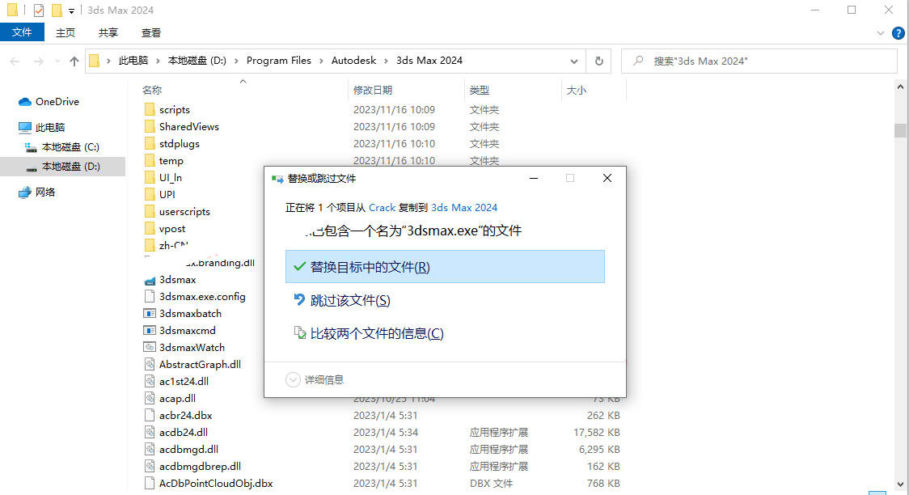Screen dimensions: 909x495
Task: Click Autodesk breadcrumb in address bar
Action: pyautogui.click(x=353, y=61)
